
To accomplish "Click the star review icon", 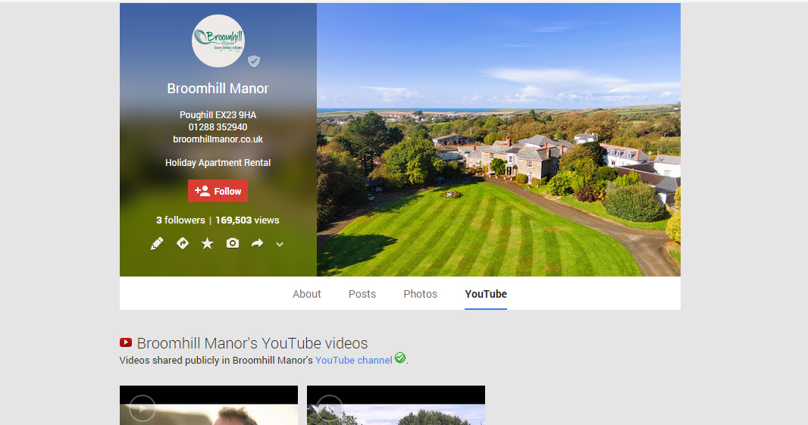I will coord(207,243).
